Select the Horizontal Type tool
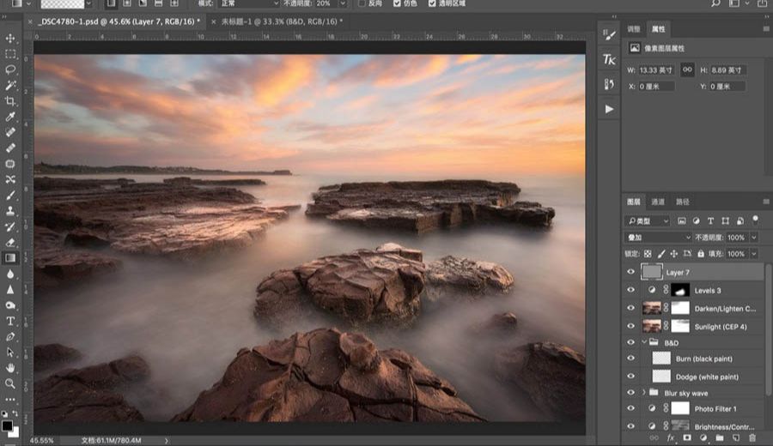The image size is (773, 446). point(9,321)
